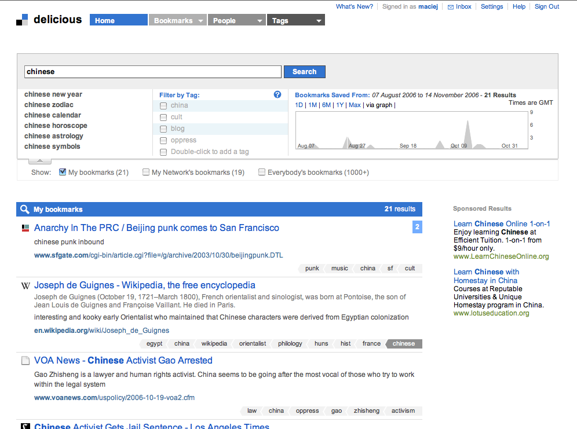Check the blog tag filter

pyautogui.click(x=163, y=129)
